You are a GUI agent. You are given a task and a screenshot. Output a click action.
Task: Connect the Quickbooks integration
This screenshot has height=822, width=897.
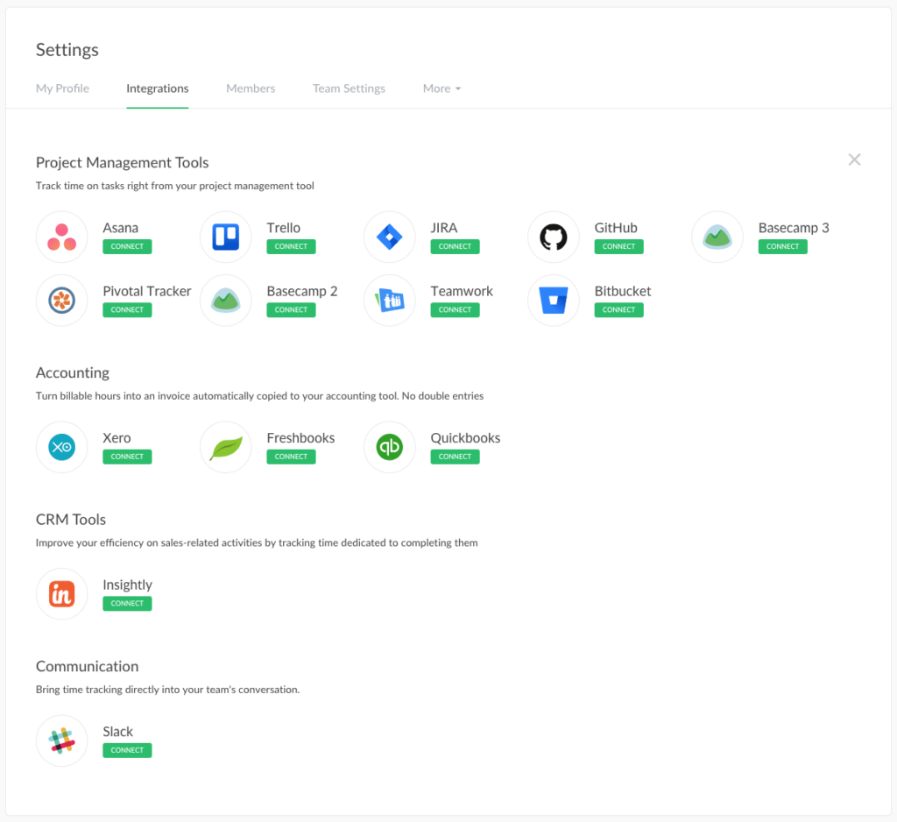click(x=455, y=457)
